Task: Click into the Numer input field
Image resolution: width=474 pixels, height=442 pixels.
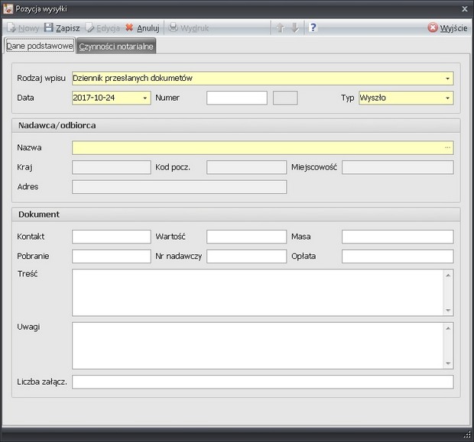Action: coord(237,98)
